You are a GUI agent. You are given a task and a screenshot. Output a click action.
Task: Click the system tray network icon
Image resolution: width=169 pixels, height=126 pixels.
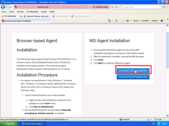(160, 124)
